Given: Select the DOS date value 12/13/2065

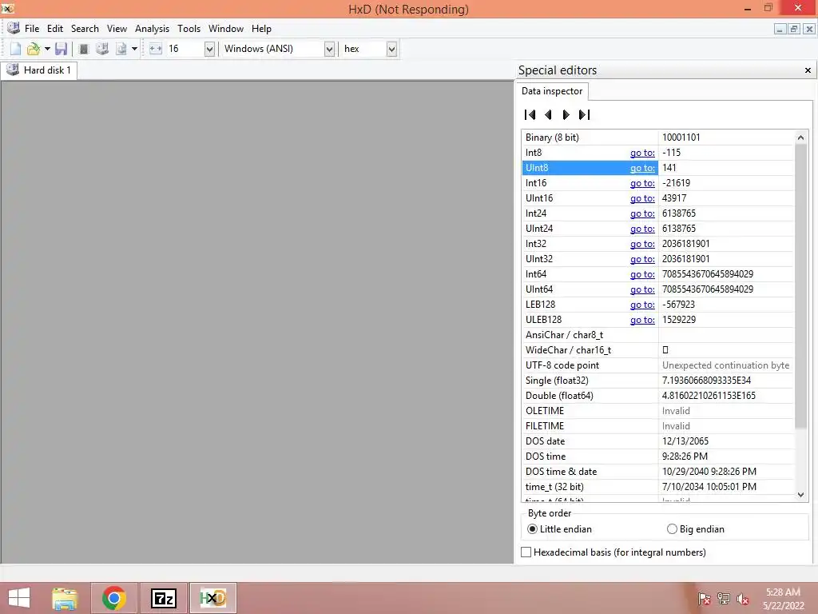Looking at the screenshot, I should click(x=685, y=441).
